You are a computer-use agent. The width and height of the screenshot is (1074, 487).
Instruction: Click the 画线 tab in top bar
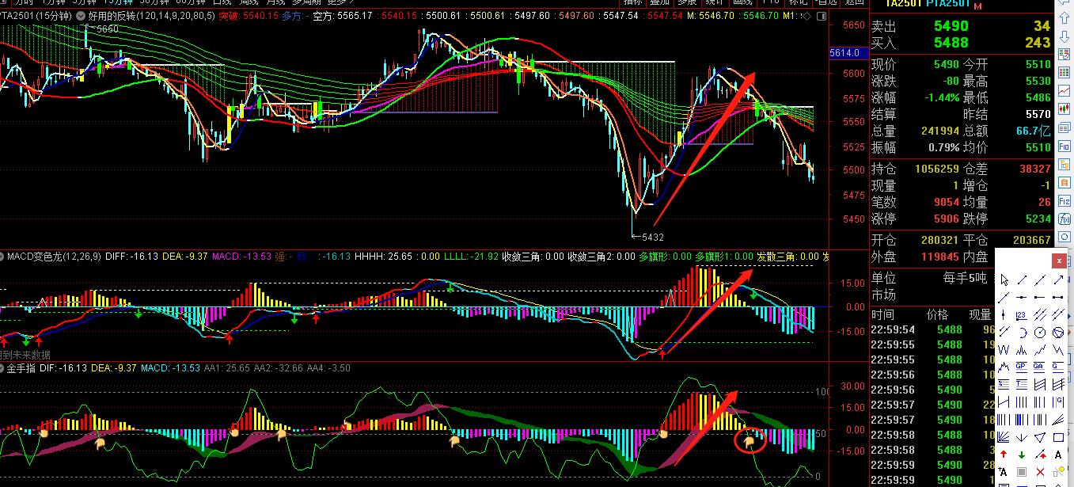(x=742, y=3)
